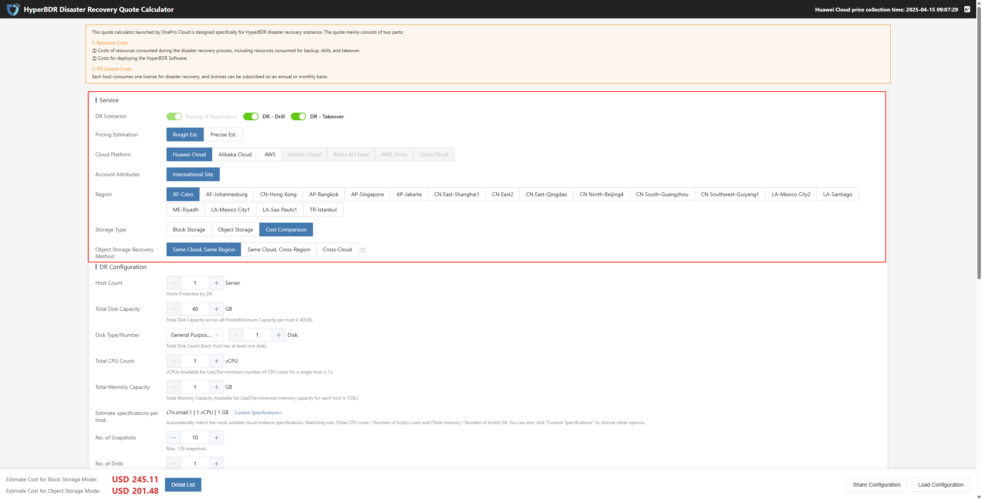Toggle the Backup & Replication switch
The height and width of the screenshot is (500, 982).
point(174,116)
